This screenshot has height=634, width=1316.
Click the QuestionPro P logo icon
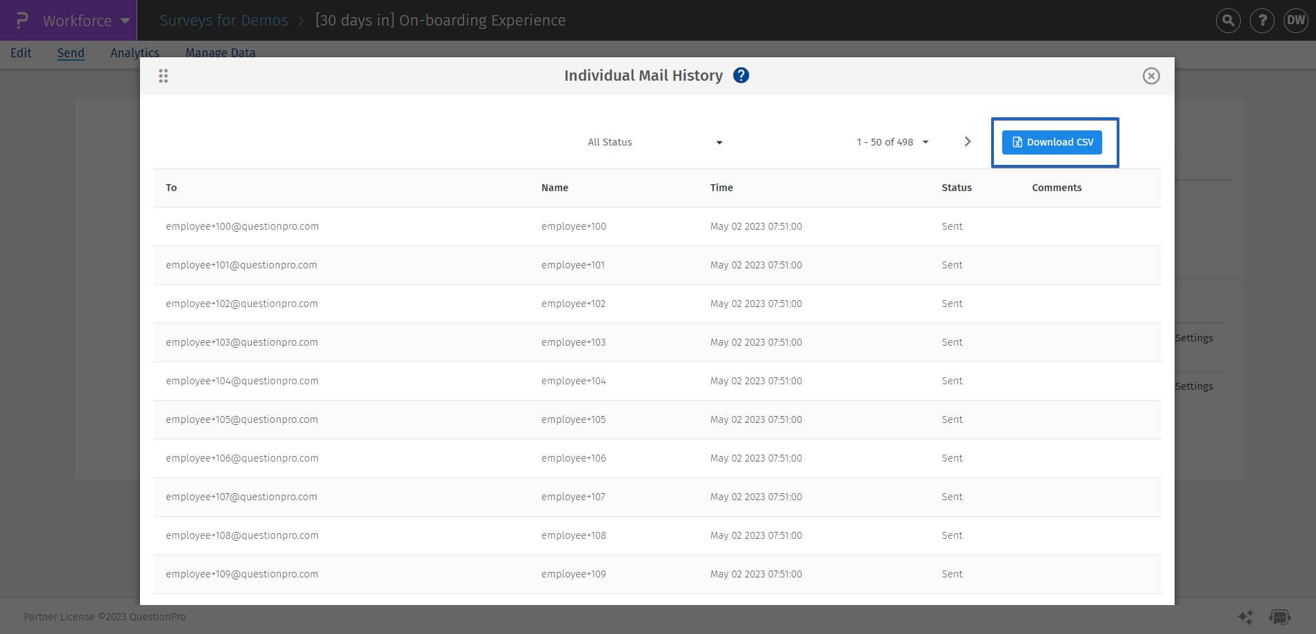22,20
